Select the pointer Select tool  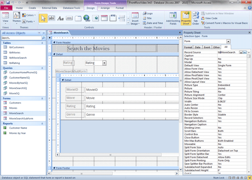click(43, 18)
